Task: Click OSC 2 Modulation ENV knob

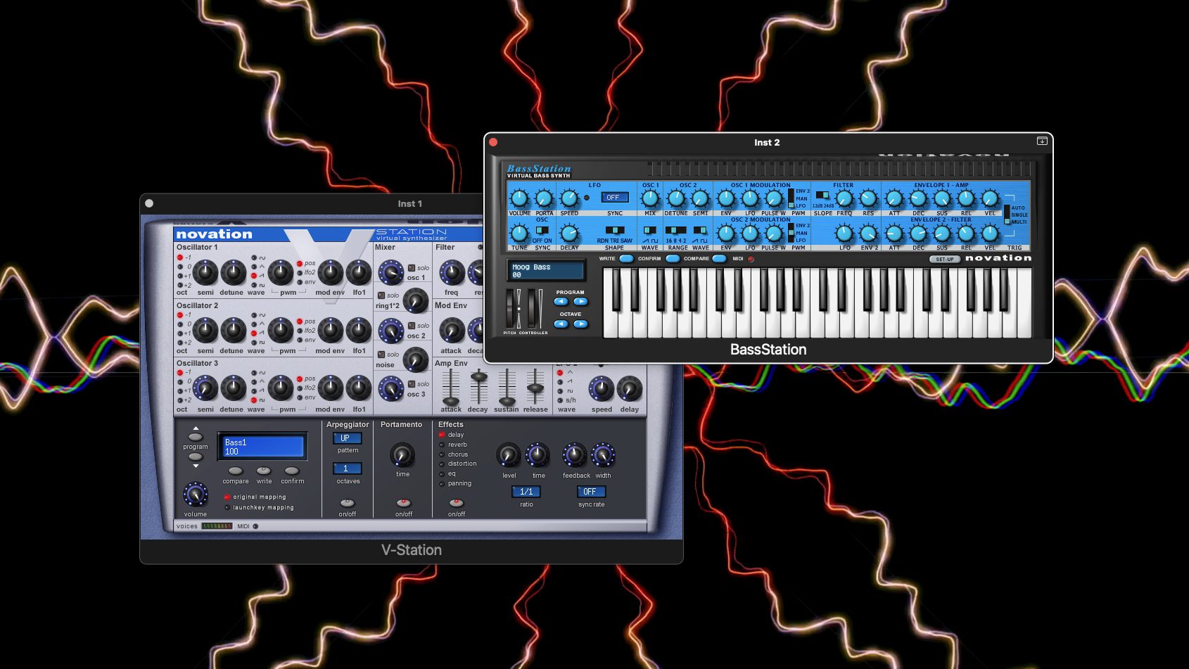Action: [726, 233]
